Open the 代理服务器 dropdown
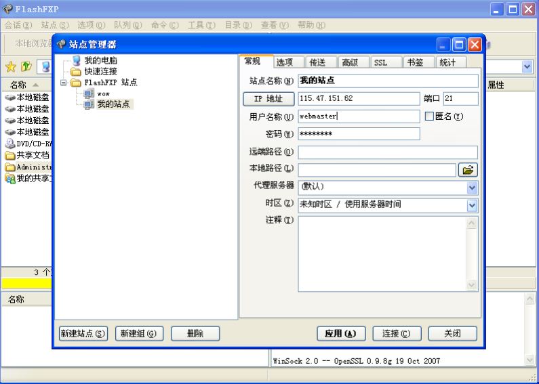Image resolution: width=539 pixels, height=384 pixels. coord(472,188)
